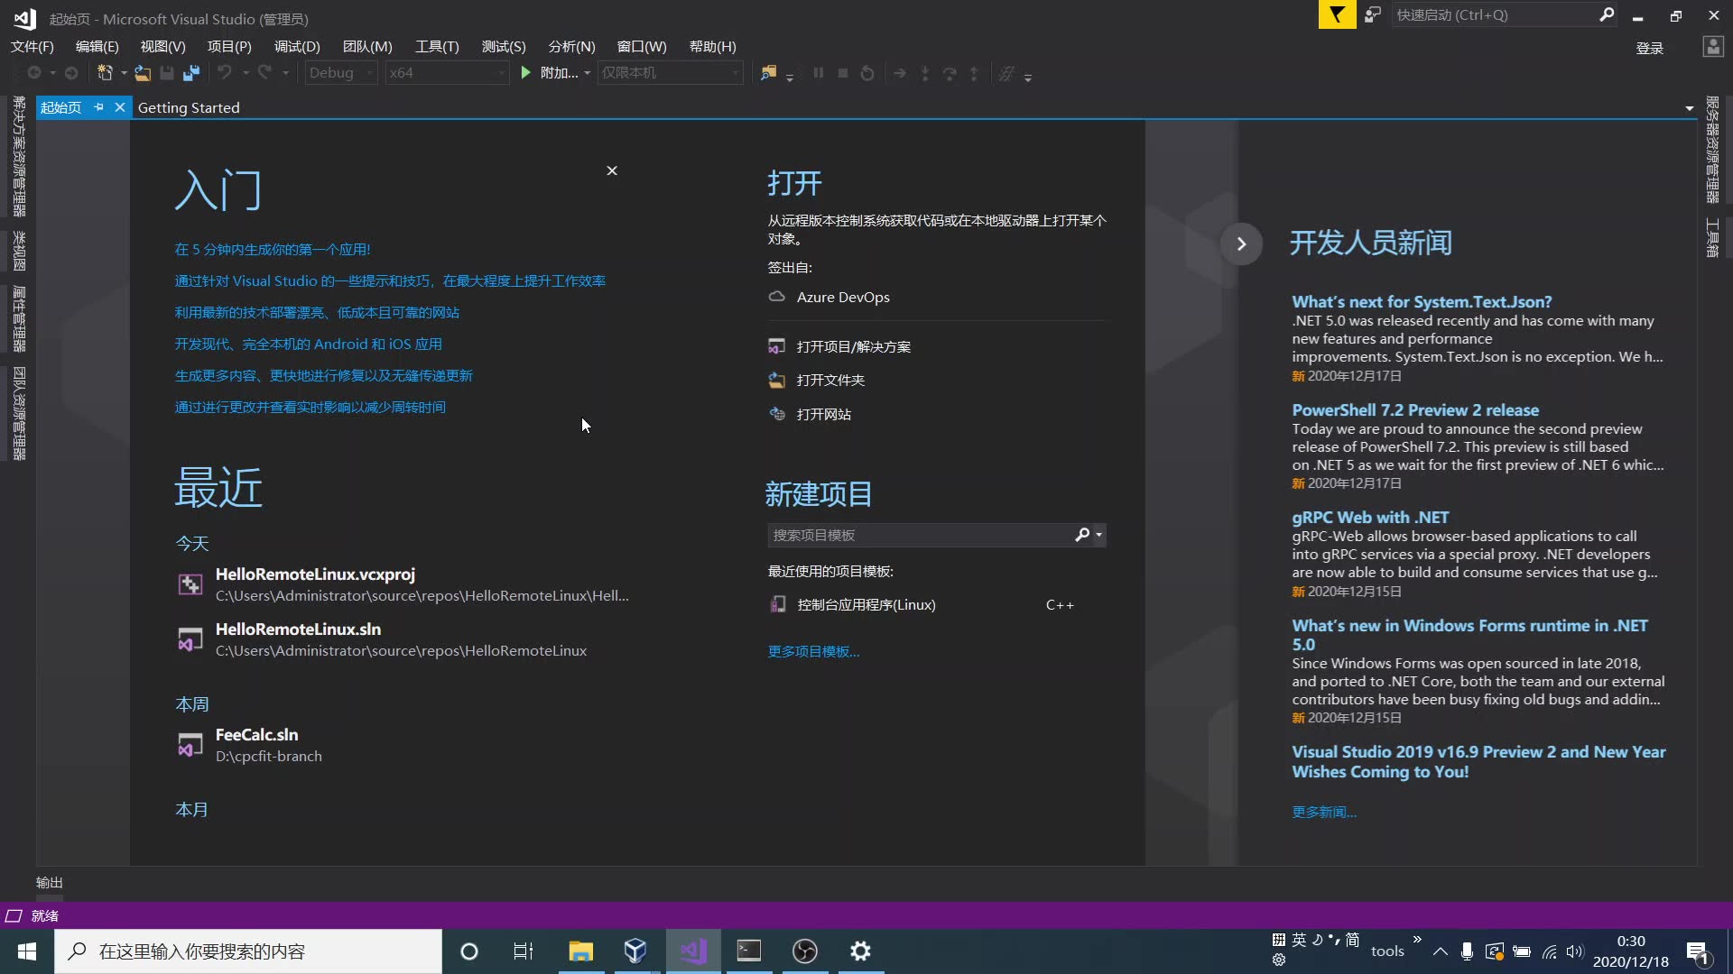Click the Task View taskbar icon
The width and height of the screenshot is (1733, 974).
tap(524, 951)
